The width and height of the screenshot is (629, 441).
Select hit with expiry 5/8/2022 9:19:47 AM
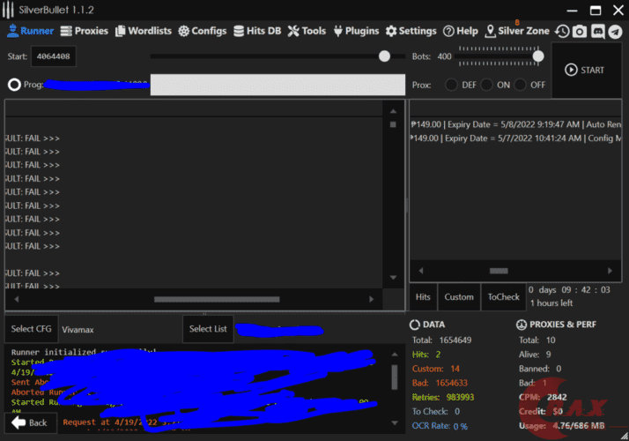coord(515,124)
